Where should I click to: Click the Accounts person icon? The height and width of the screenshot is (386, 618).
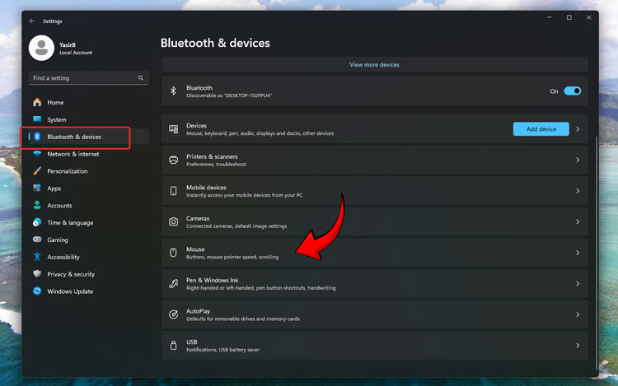37,206
